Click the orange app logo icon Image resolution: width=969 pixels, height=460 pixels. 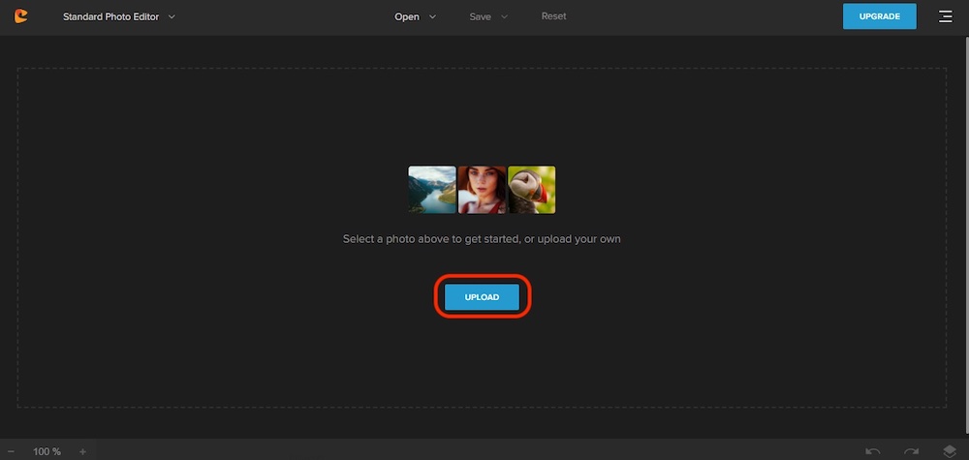(21, 16)
